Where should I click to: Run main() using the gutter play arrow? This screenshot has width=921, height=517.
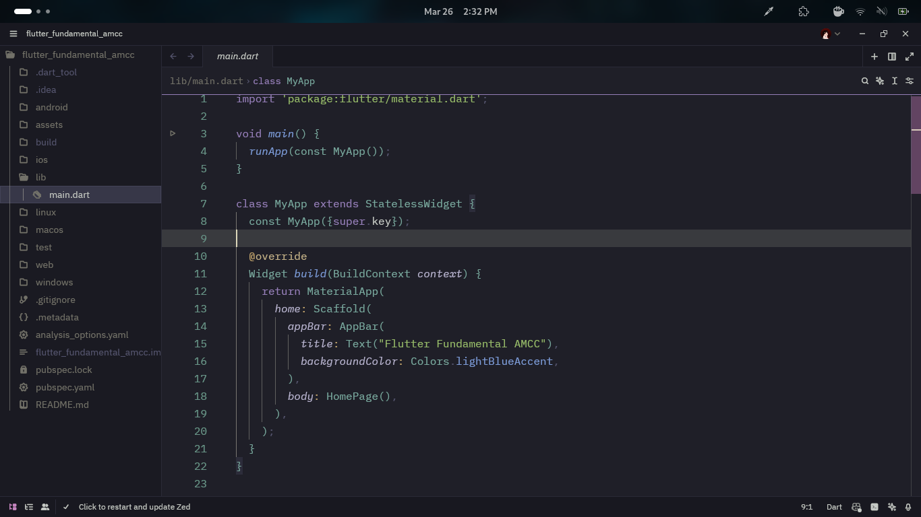(x=173, y=133)
